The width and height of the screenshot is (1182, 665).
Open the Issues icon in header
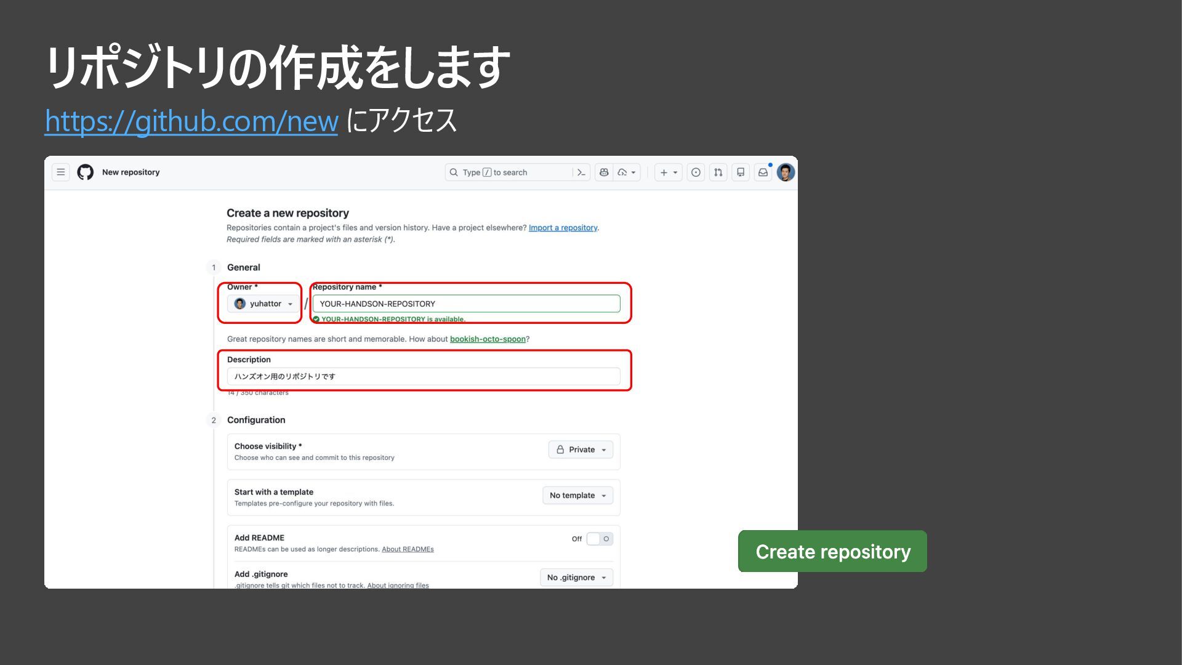[x=696, y=172]
